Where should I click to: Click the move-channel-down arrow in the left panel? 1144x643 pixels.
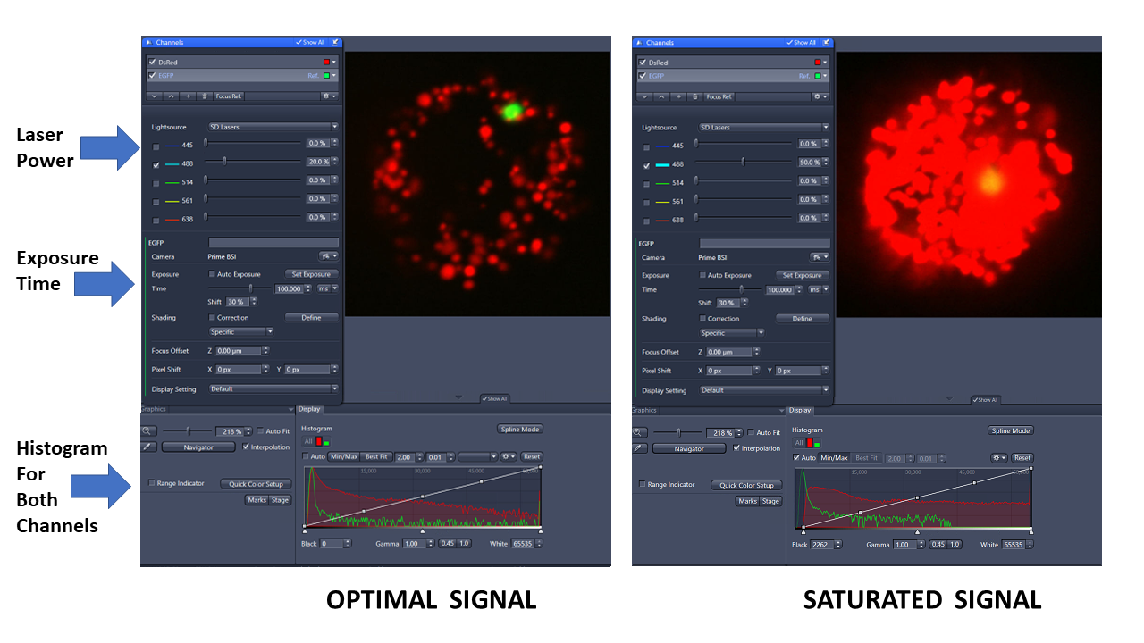click(154, 96)
